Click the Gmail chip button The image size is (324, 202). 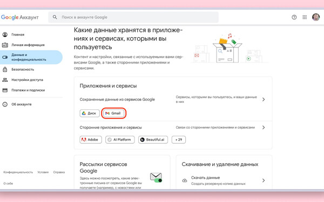114,113
